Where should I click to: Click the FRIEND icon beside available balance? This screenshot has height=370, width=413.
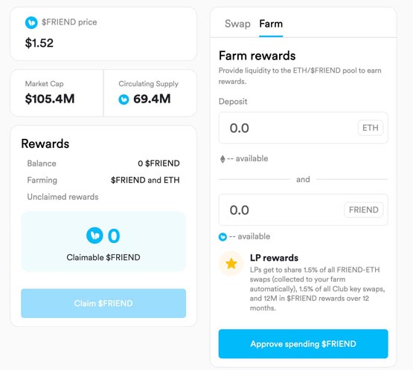[x=222, y=237]
